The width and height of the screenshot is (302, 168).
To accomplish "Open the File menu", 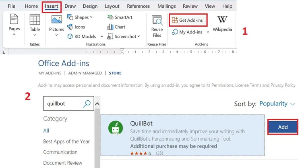I will pyautogui.click(x=12, y=6).
